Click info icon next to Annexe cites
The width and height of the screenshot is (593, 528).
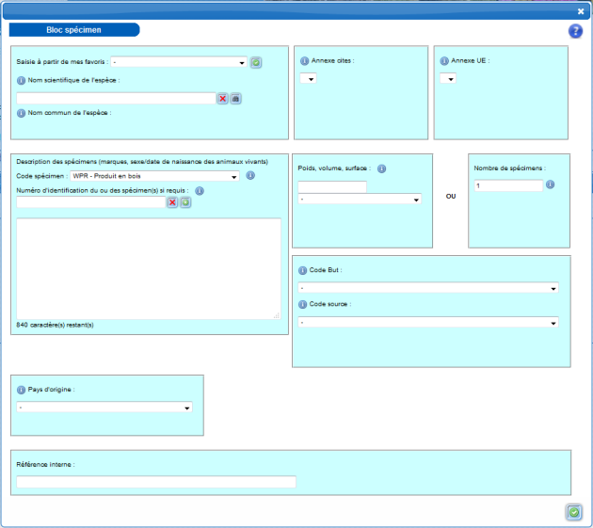pos(304,61)
